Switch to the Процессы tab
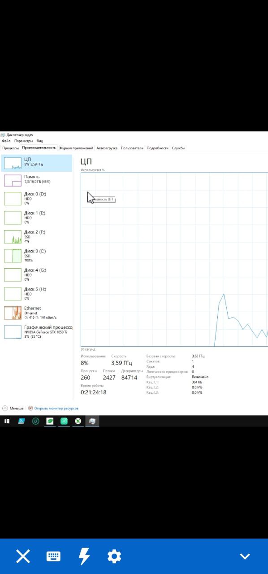This screenshot has height=574, width=268. [11, 148]
